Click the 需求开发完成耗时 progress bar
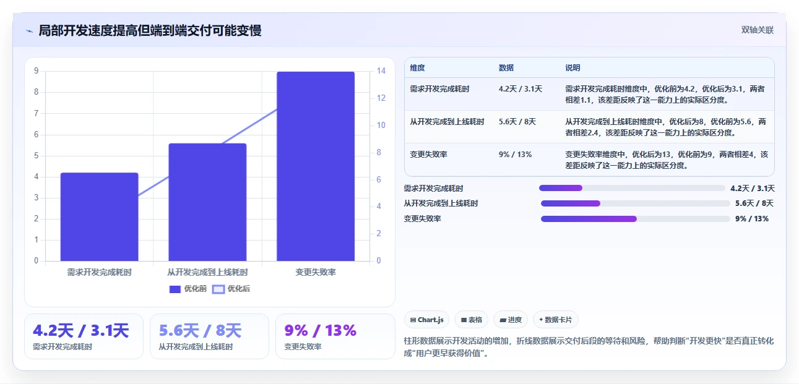Screen dimensions: 799x384 [x=632, y=188]
